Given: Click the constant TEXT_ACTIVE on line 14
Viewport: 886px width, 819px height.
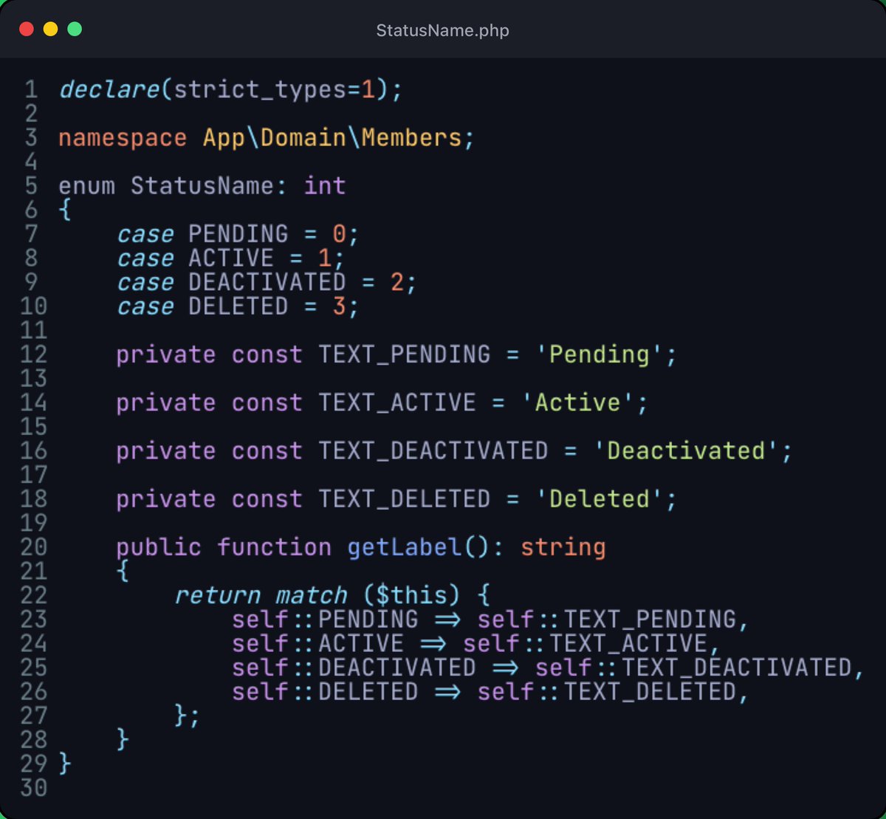Looking at the screenshot, I should (x=397, y=403).
